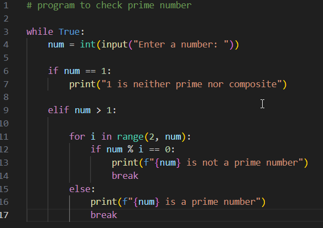Click text "is not a prime number"

[x=242, y=163]
